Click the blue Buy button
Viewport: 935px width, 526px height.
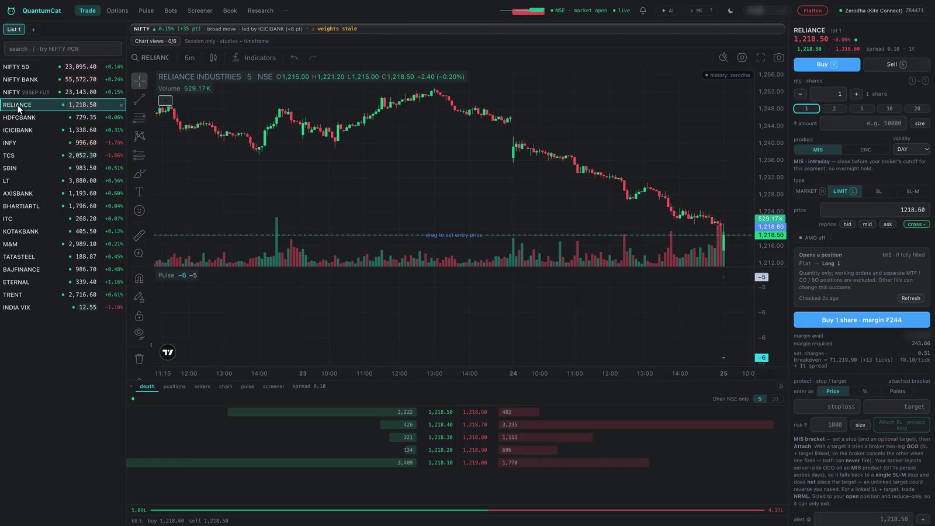tap(826, 64)
